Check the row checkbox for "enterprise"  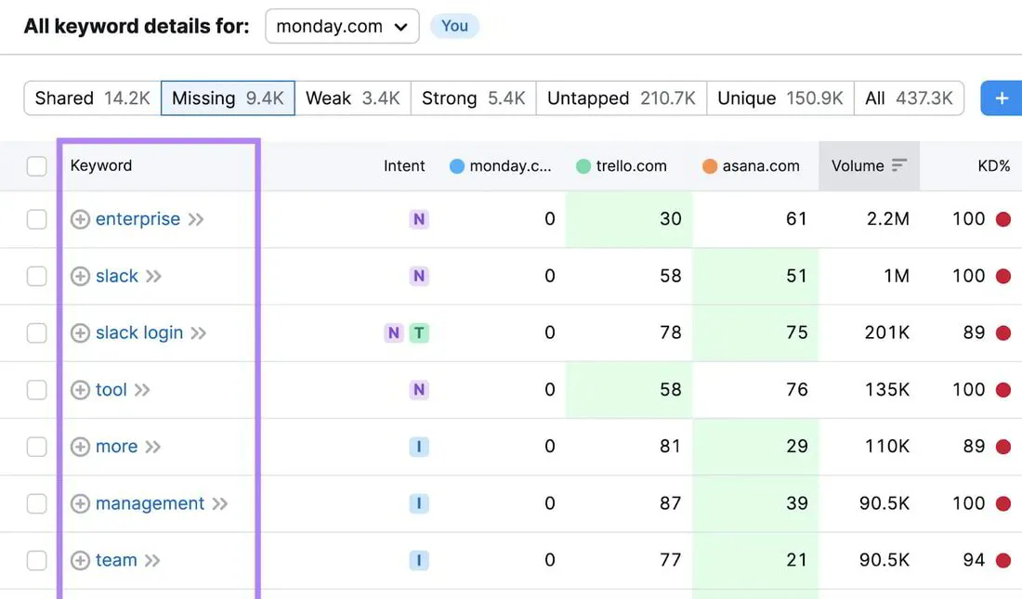(x=37, y=219)
